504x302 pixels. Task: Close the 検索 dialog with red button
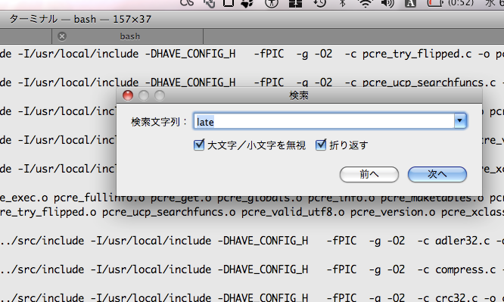coord(128,95)
